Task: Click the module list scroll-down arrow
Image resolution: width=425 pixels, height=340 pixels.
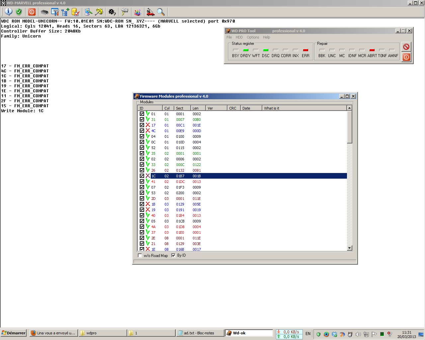Action: click(349, 248)
